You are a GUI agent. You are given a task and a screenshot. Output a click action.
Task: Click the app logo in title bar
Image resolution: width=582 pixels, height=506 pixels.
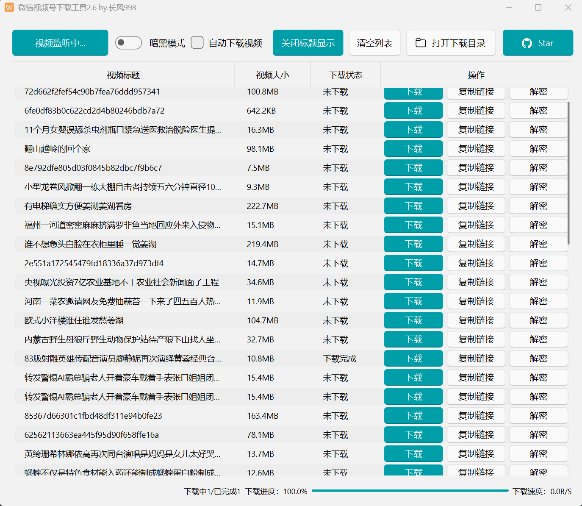pos(9,7)
